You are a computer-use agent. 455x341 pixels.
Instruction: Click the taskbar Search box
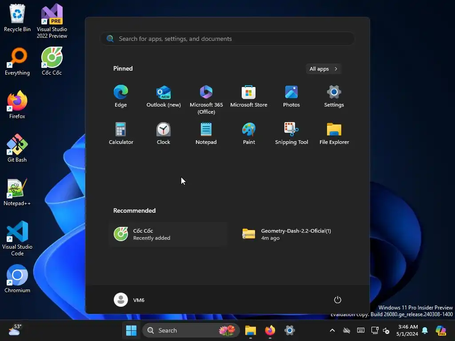191,330
